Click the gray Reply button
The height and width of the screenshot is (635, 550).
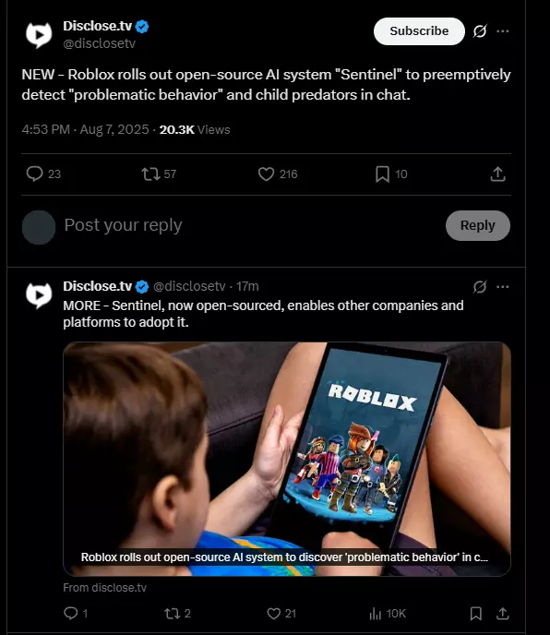coord(477,225)
